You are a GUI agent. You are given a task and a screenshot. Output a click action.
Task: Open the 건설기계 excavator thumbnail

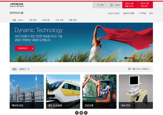99,92
